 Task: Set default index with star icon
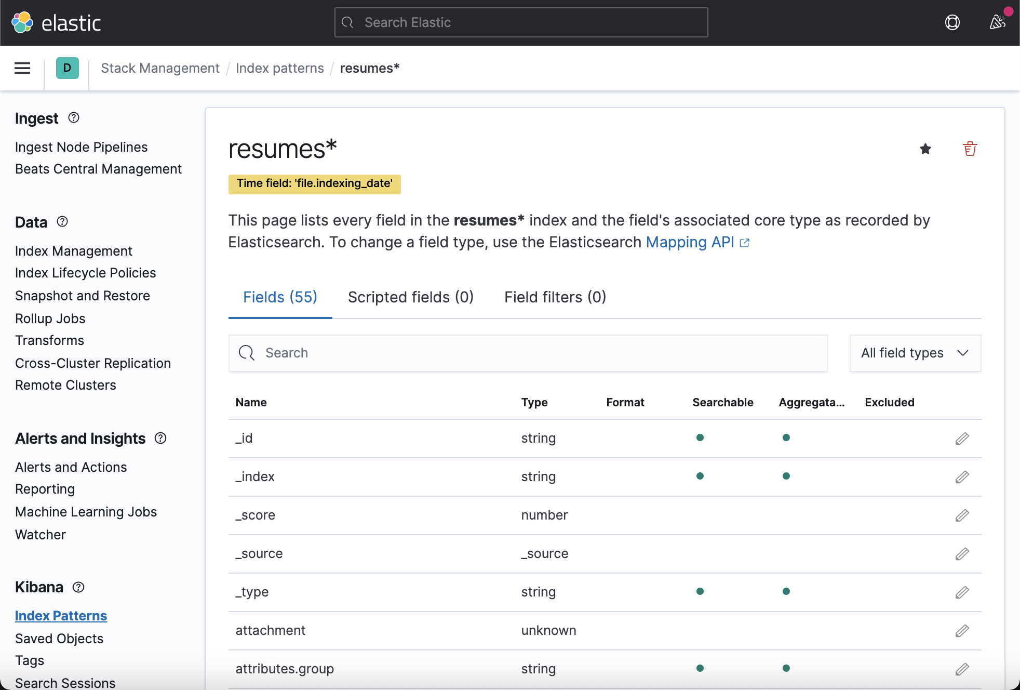coord(925,149)
